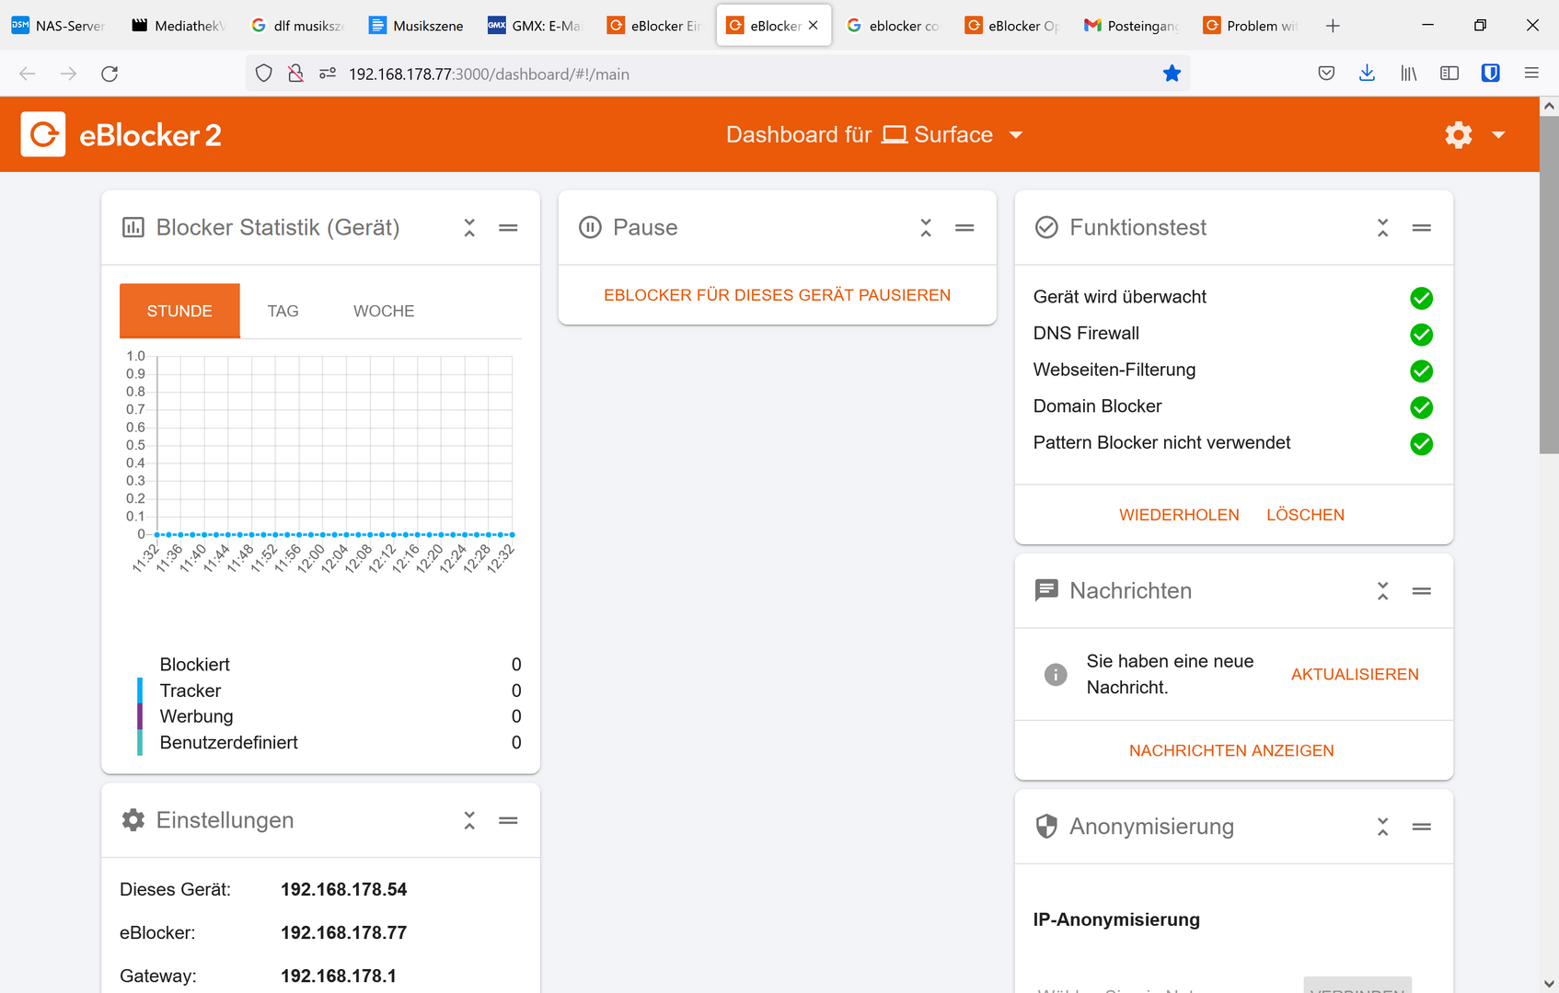The image size is (1559, 993).
Task: Open the Bitwarden extension icon
Action: pyautogui.click(x=1490, y=74)
